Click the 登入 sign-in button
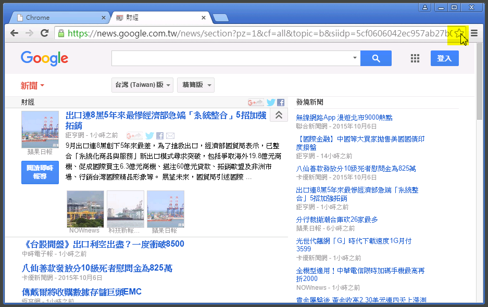 (444, 58)
